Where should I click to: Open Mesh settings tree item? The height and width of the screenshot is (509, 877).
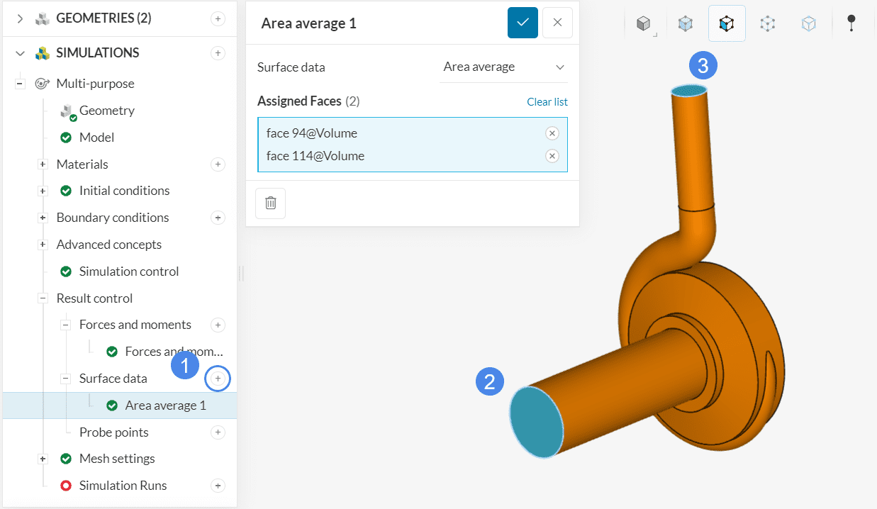[x=117, y=459]
